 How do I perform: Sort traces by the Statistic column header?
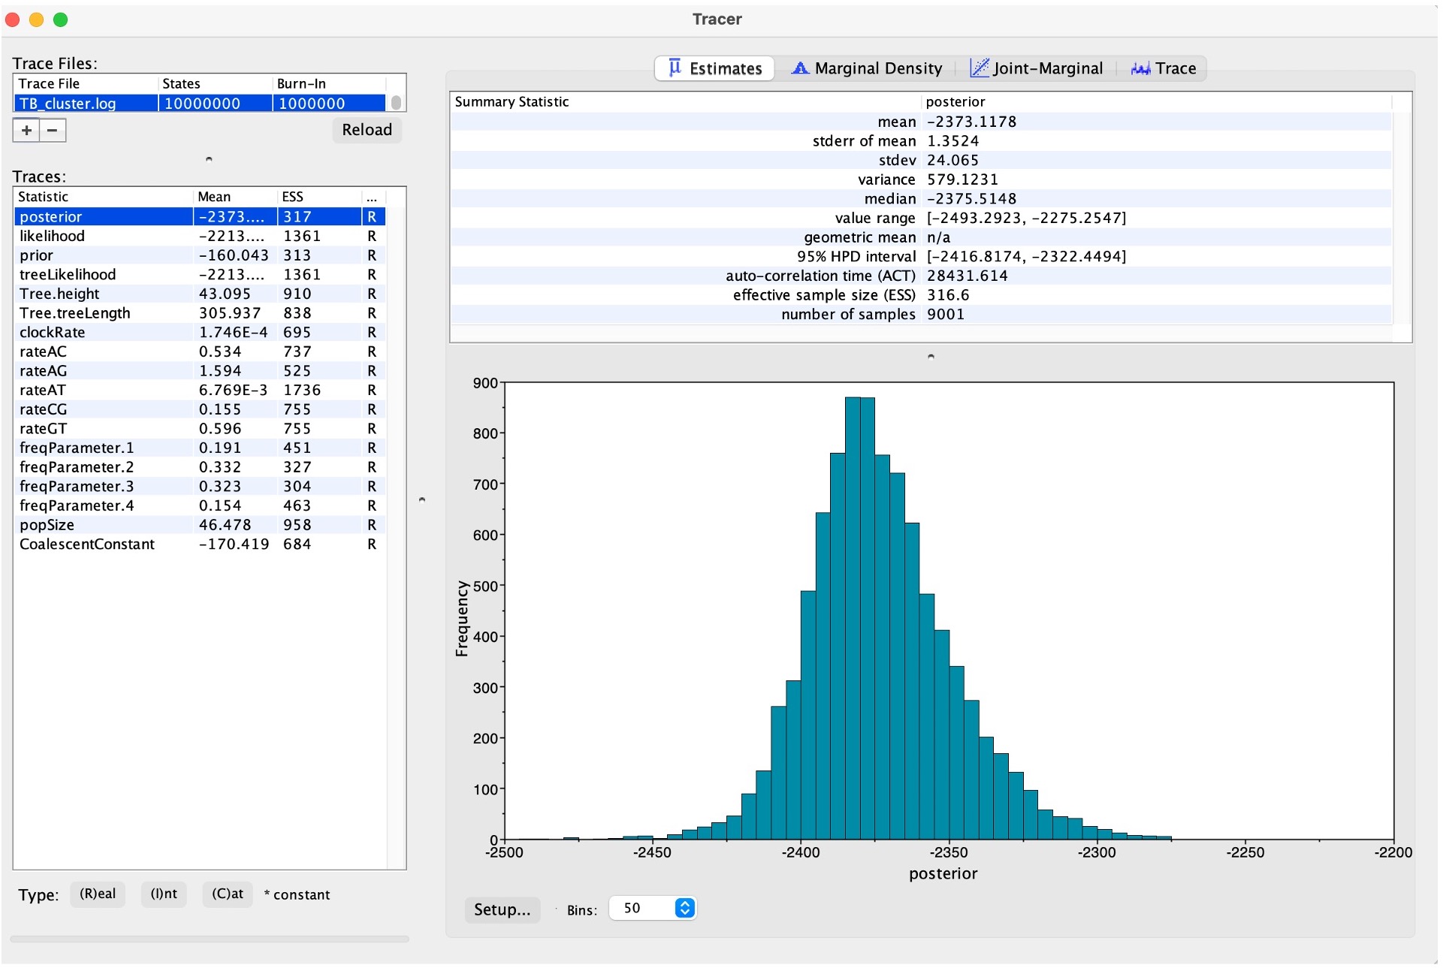(x=104, y=197)
